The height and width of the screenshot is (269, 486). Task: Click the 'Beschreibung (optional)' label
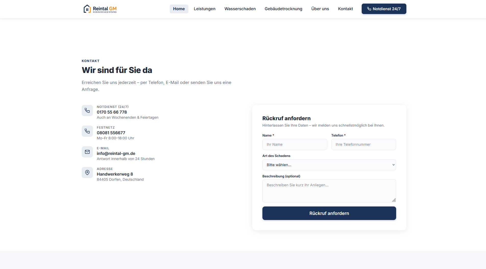[x=281, y=176]
